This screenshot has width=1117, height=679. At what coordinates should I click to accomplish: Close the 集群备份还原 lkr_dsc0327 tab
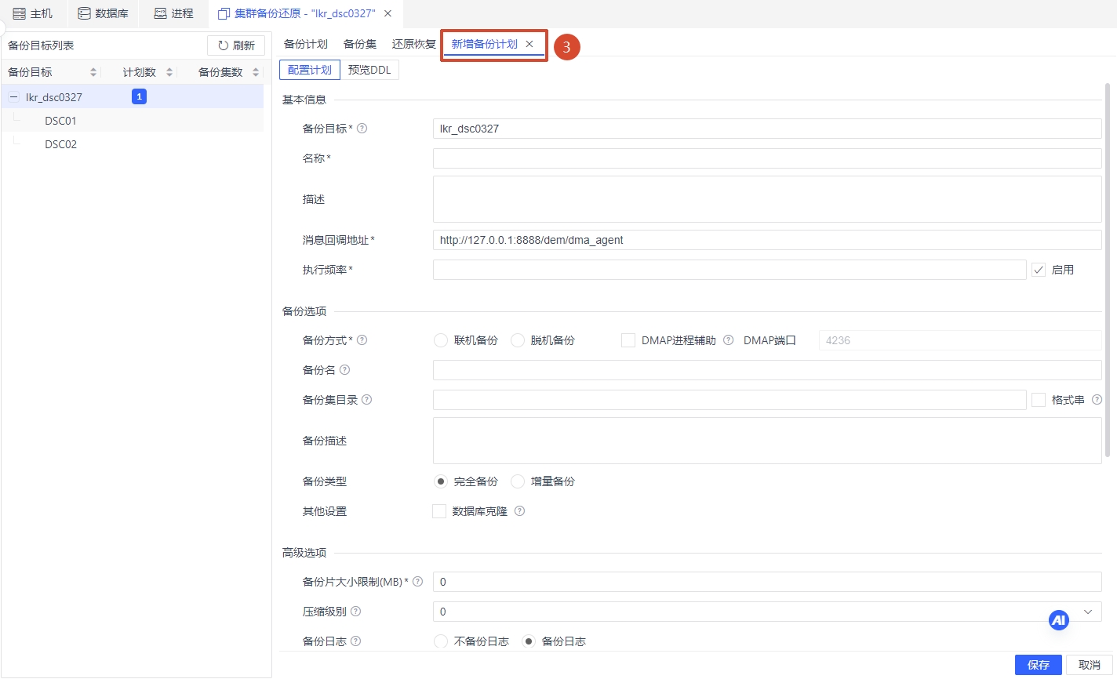click(387, 13)
